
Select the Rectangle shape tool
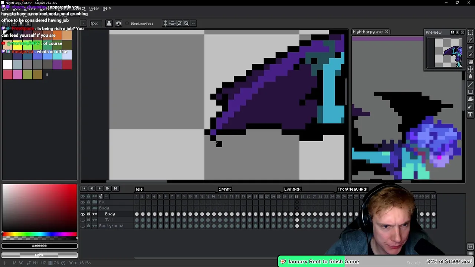click(x=471, y=92)
